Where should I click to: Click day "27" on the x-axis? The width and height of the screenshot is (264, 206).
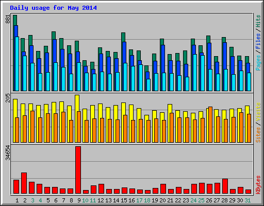coord(217,200)
